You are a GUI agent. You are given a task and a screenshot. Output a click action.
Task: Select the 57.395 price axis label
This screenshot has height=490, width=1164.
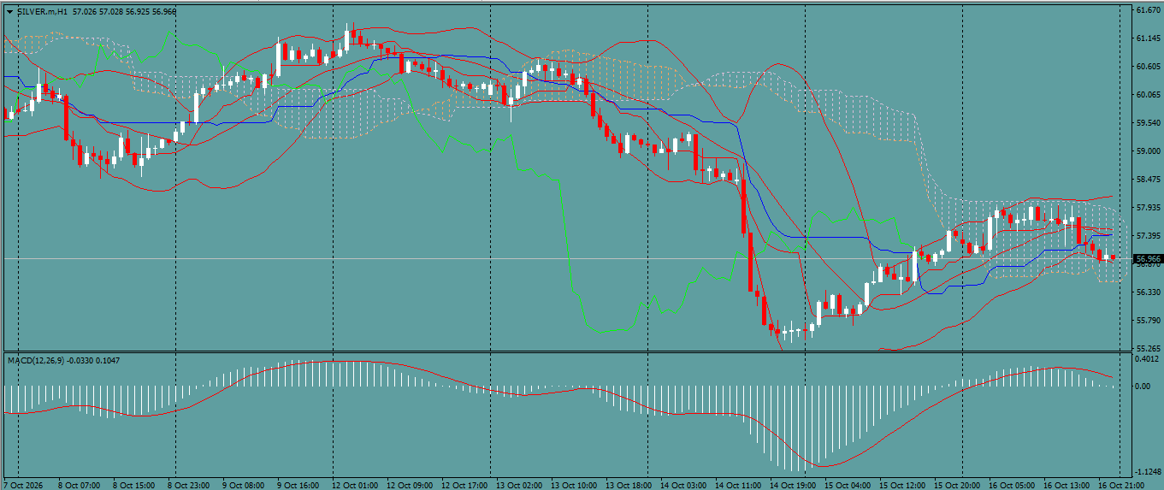tap(1148, 236)
